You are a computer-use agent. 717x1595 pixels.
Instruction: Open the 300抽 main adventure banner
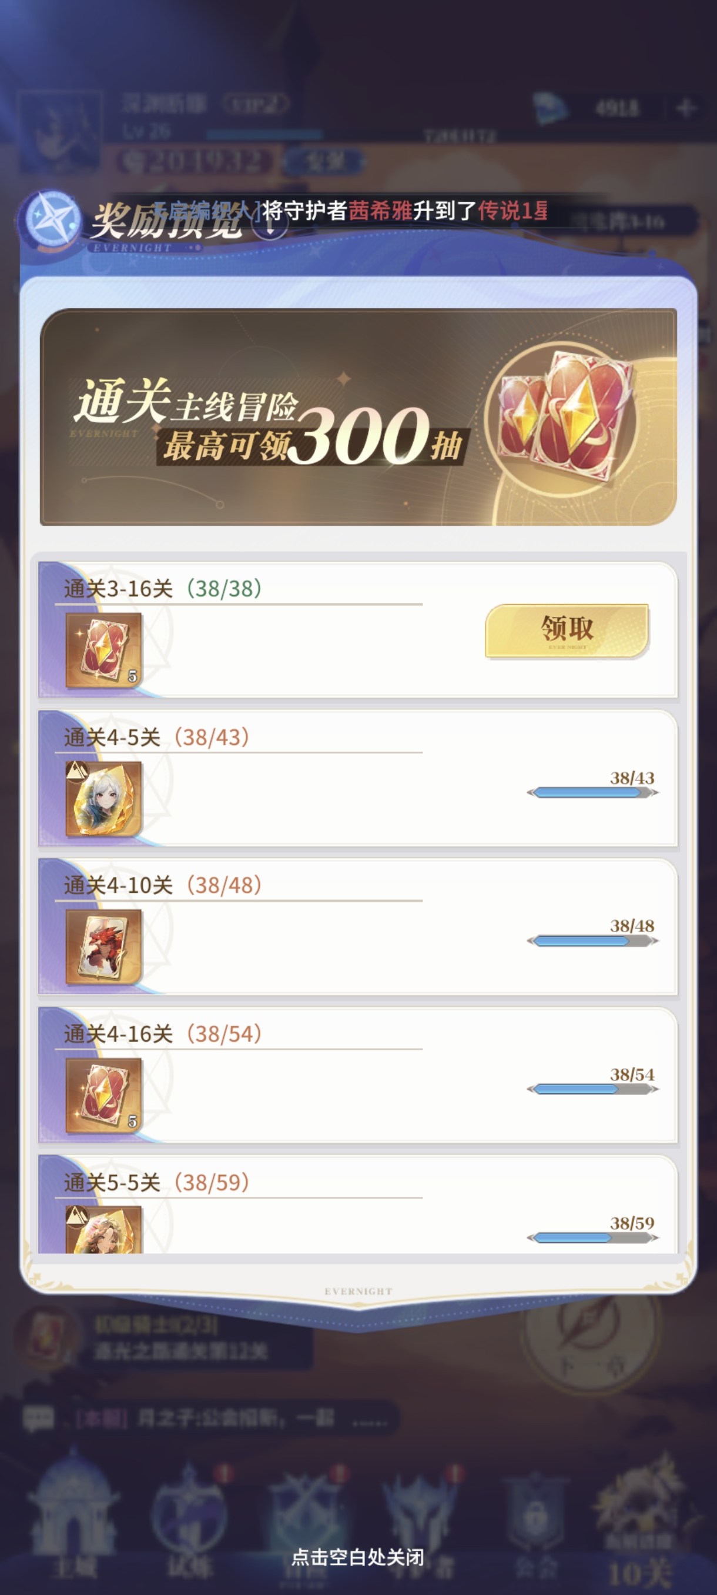coord(358,417)
